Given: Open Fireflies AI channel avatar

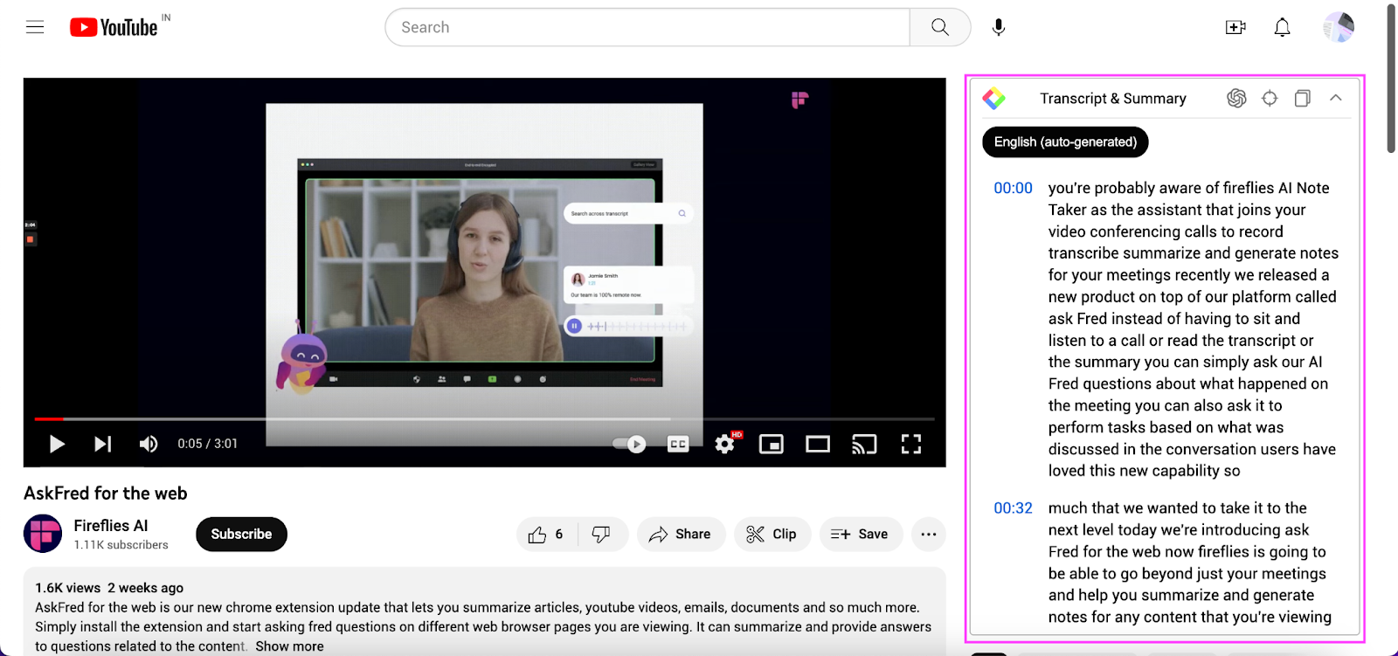Looking at the screenshot, I should tap(42, 534).
